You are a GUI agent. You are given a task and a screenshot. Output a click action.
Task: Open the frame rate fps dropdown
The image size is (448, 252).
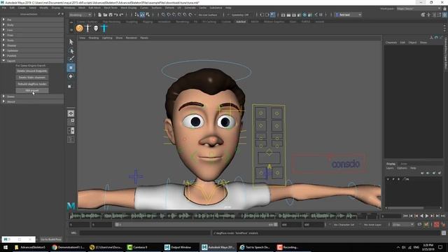click(403, 225)
